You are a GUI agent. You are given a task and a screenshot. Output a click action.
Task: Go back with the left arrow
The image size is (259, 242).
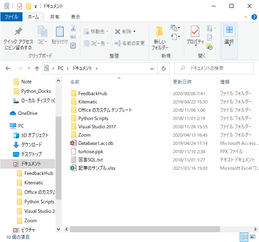[8, 68]
